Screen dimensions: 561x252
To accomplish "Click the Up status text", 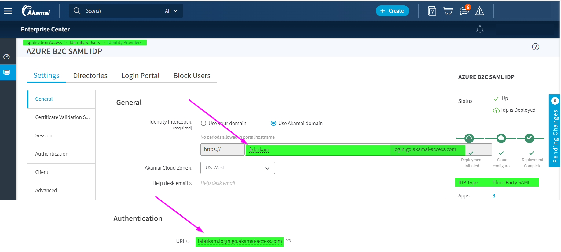I will (505, 98).
